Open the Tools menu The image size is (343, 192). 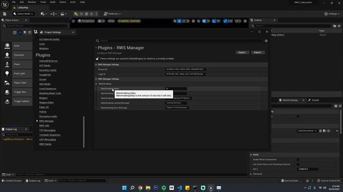click(43, 2)
